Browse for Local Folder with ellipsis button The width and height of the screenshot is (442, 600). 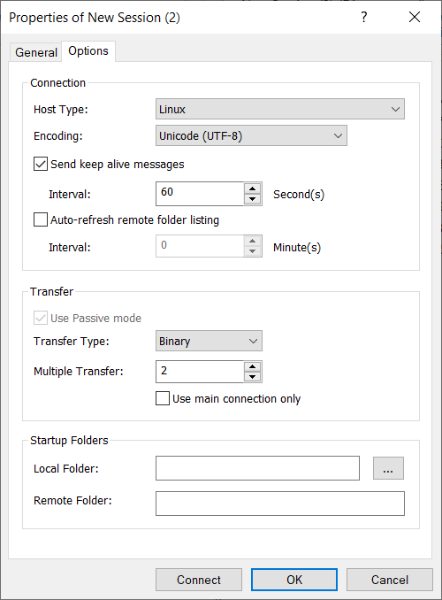(388, 468)
